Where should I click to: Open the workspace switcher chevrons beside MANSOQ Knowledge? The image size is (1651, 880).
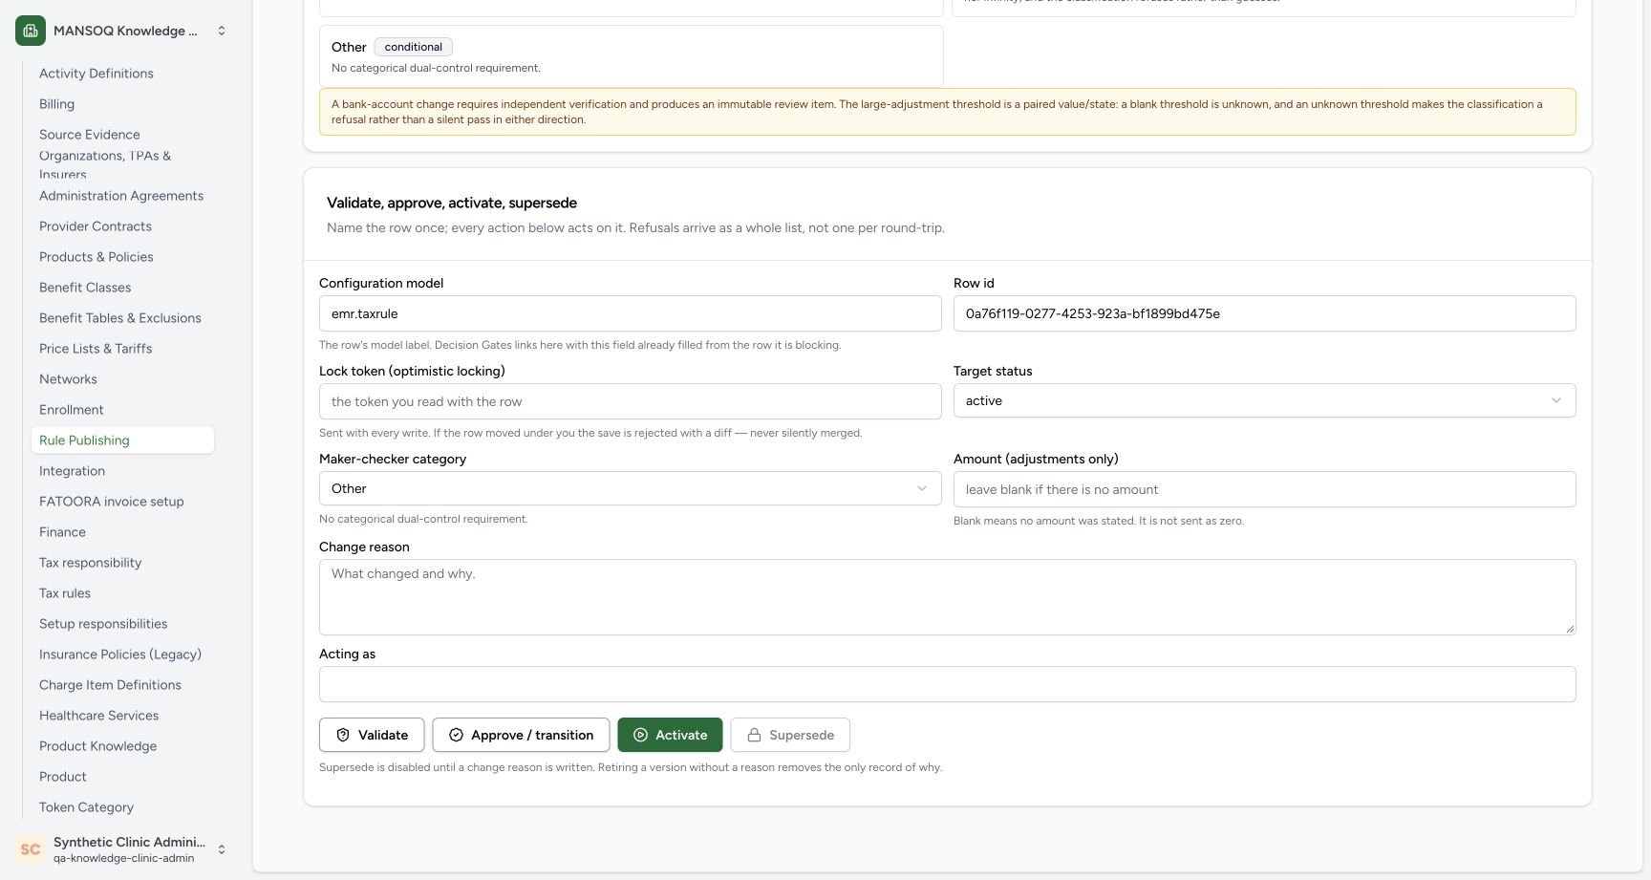pos(222,31)
